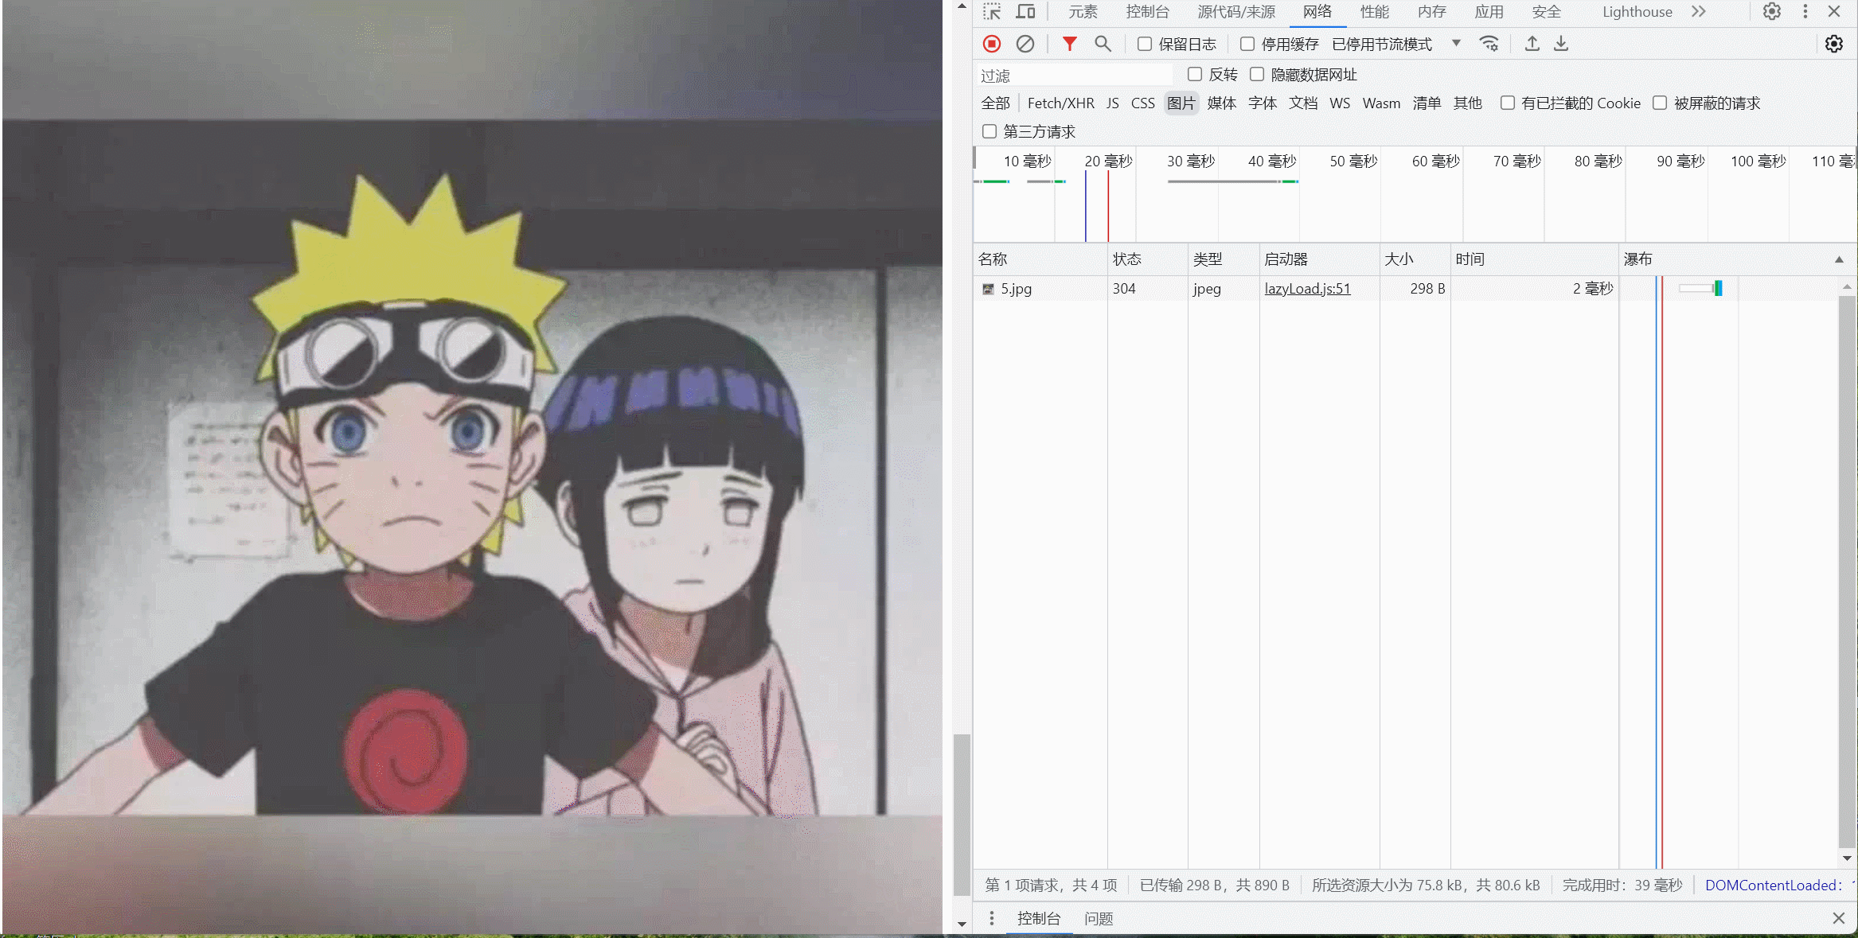Filter requests by 其他
1858x938 pixels.
tap(1467, 103)
